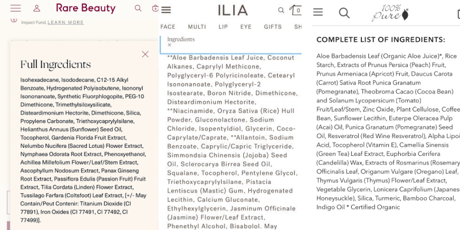The width and height of the screenshot is (460, 230).
Task: Click the text 'Acid, Tocopherol (Vitamin E), Camellia Sinensis'
Action: click(382, 145)
